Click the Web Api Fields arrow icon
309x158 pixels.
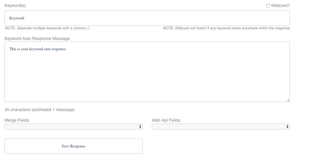(x=288, y=126)
